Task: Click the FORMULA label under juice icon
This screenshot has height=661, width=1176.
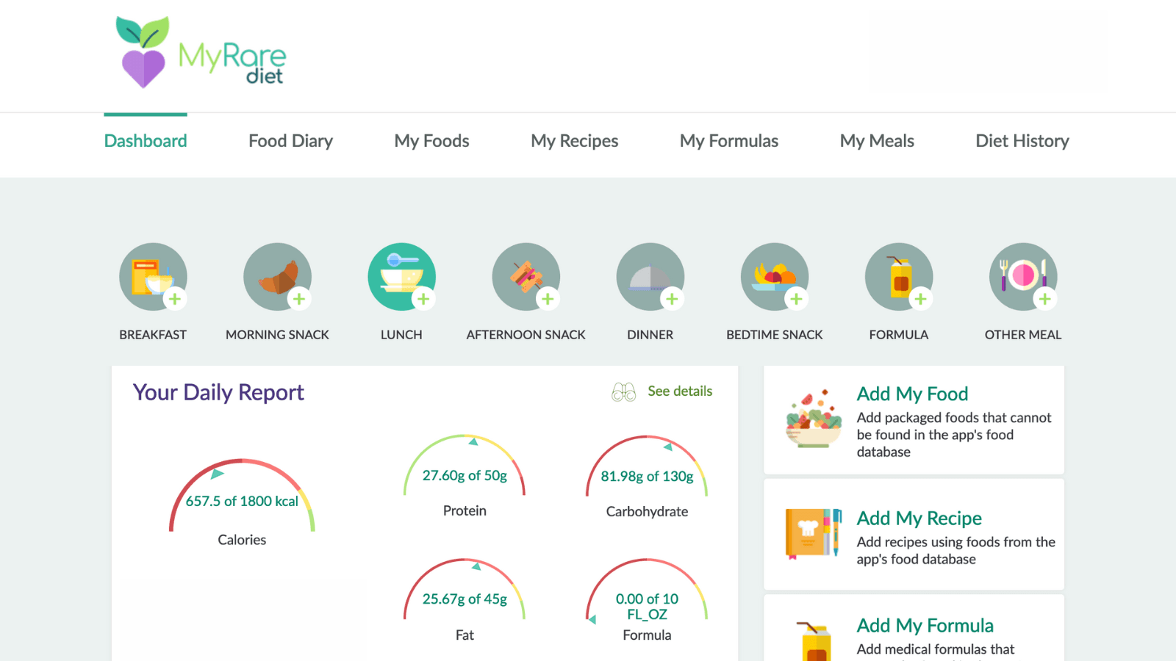Action: (898, 335)
